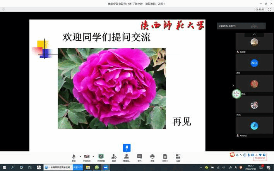Screen dimensions: 274x171
Task: Open the chat panel
Action: pyautogui.click(x=140, y=157)
